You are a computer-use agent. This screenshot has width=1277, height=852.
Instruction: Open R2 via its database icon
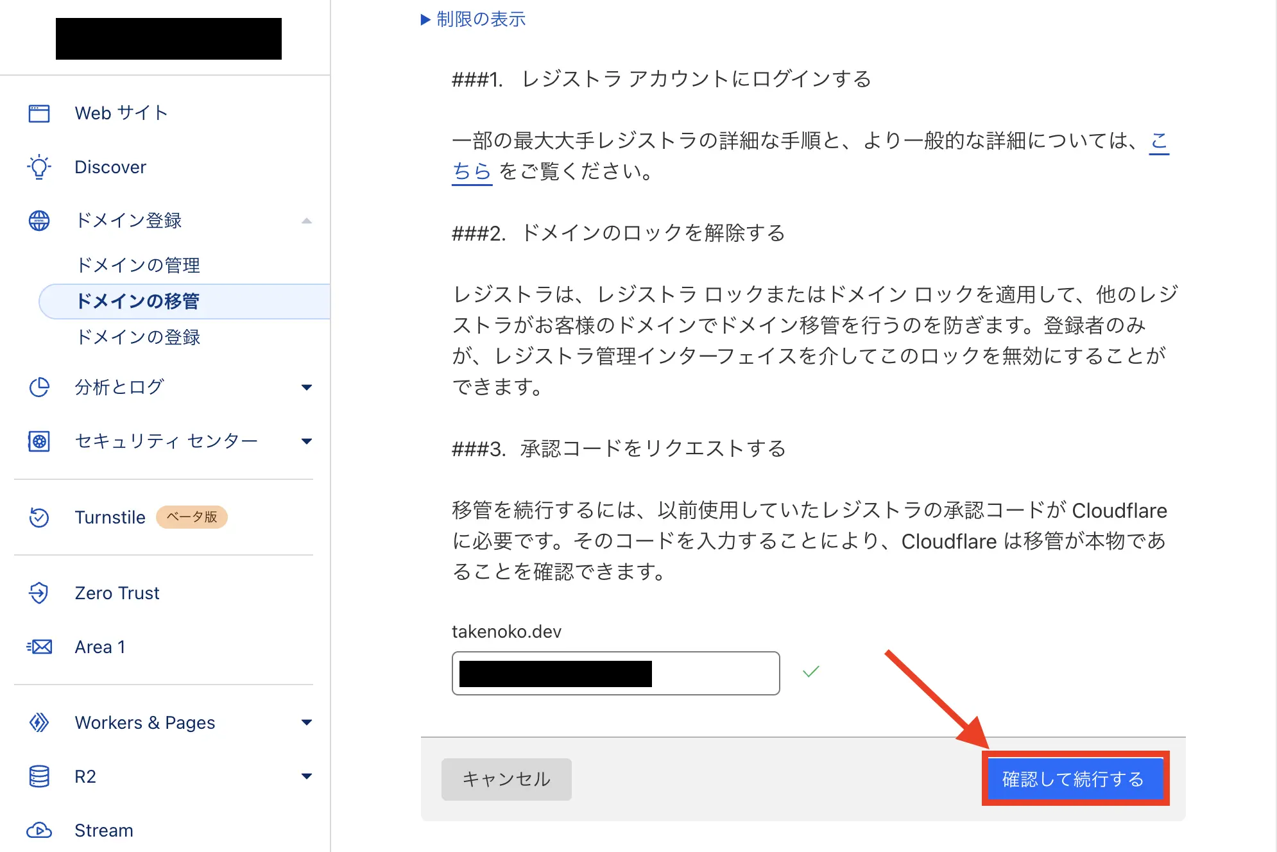click(x=39, y=776)
